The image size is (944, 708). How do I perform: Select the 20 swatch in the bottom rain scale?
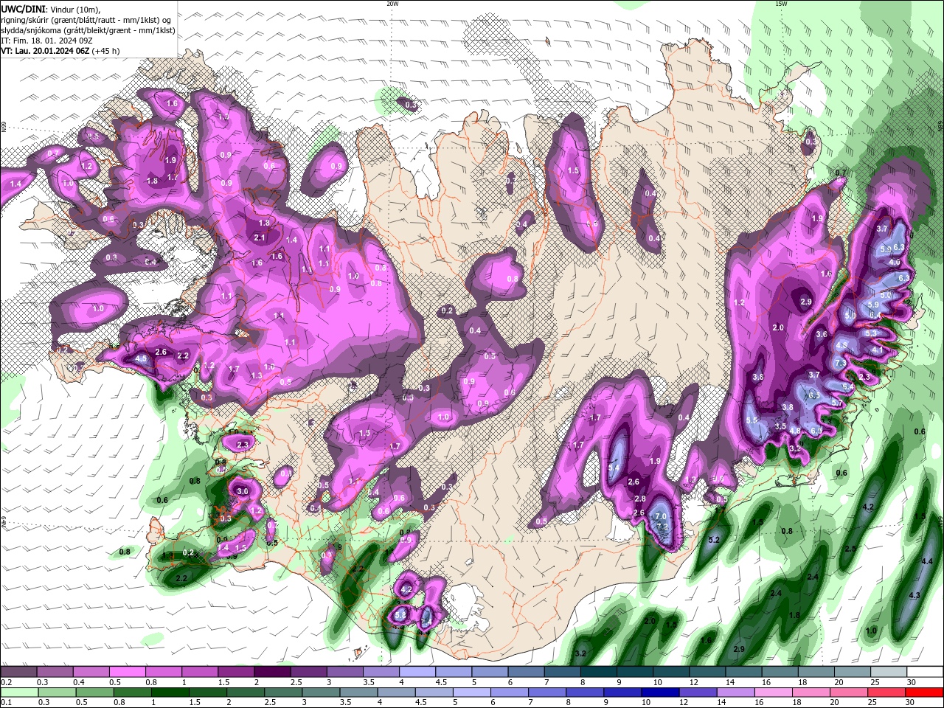[848, 693]
